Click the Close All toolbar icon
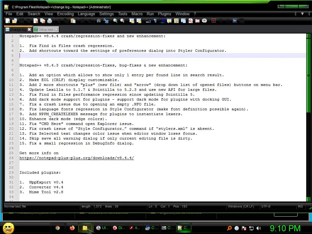This screenshot has width=312, height=234. (43, 21)
